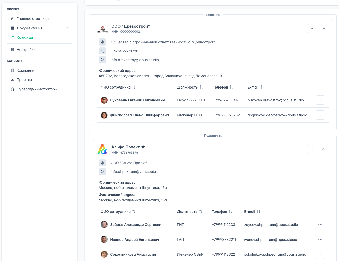The width and height of the screenshot is (339, 261).
Task: Open actions menu for Сокольникова Анастасия
Action: 320,254
